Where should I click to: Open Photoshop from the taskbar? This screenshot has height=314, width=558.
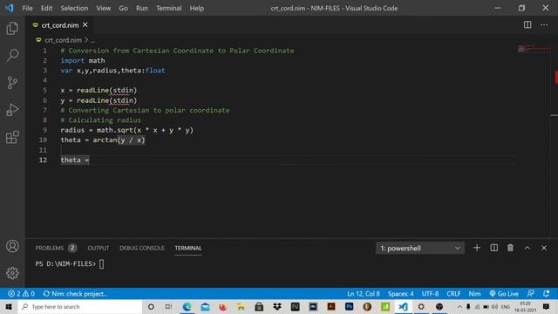(349, 306)
